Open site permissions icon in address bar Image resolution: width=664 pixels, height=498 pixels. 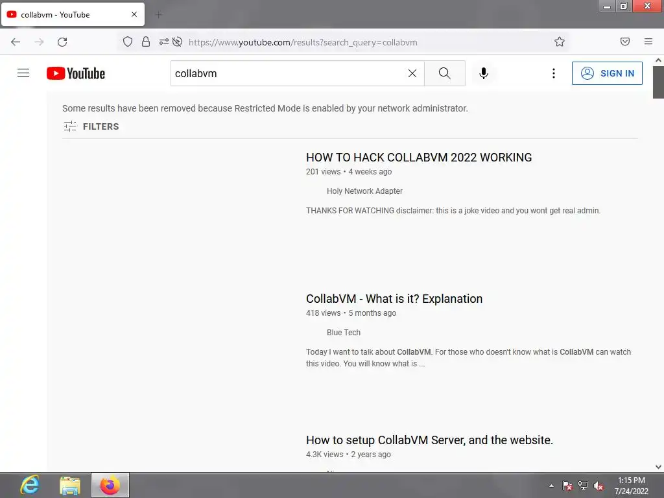[163, 41]
